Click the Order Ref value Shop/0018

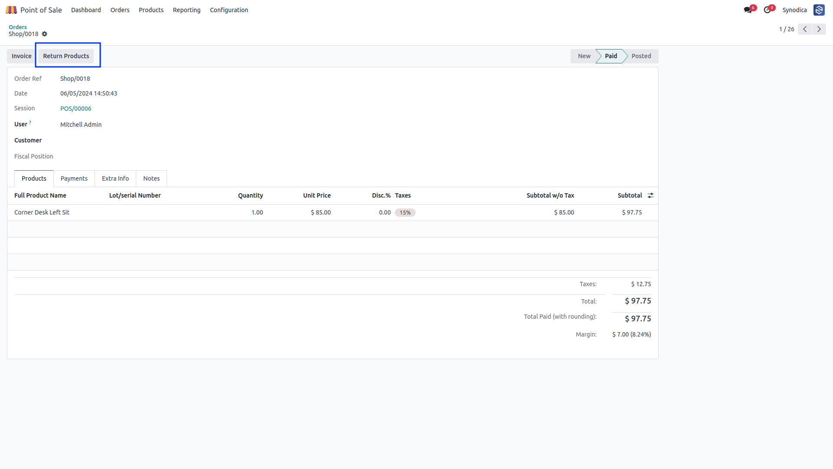tap(75, 79)
